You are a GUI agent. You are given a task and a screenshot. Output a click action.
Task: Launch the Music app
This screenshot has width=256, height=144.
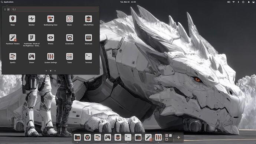pyautogui.click(x=69, y=20)
